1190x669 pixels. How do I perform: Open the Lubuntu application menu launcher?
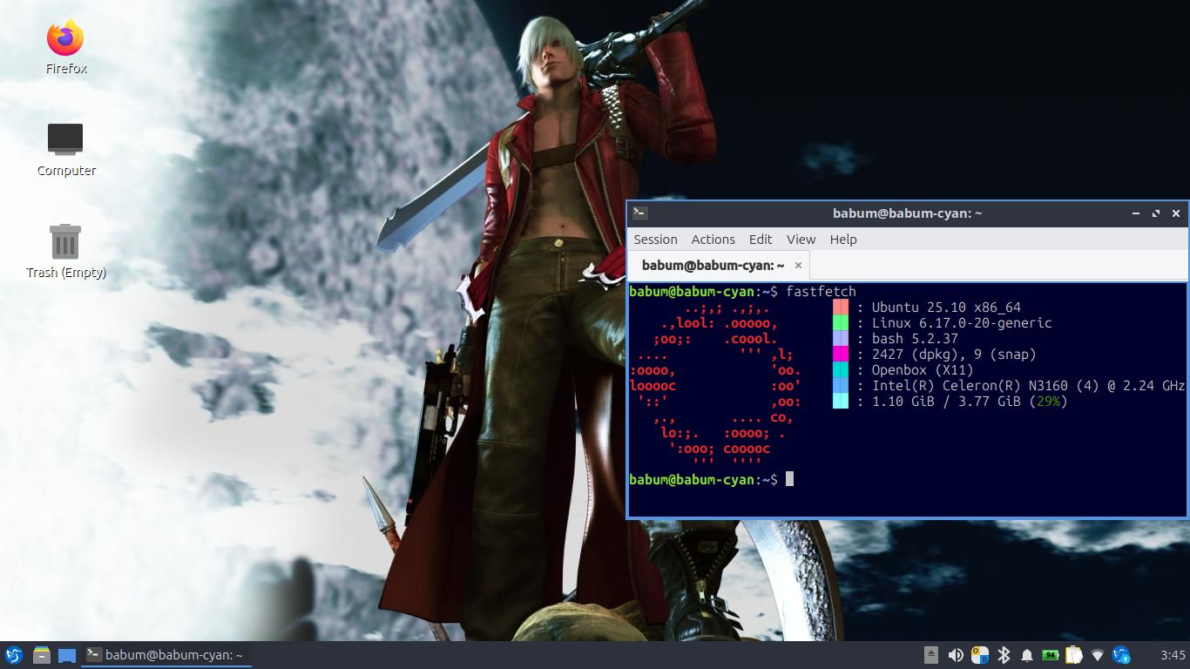14,655
